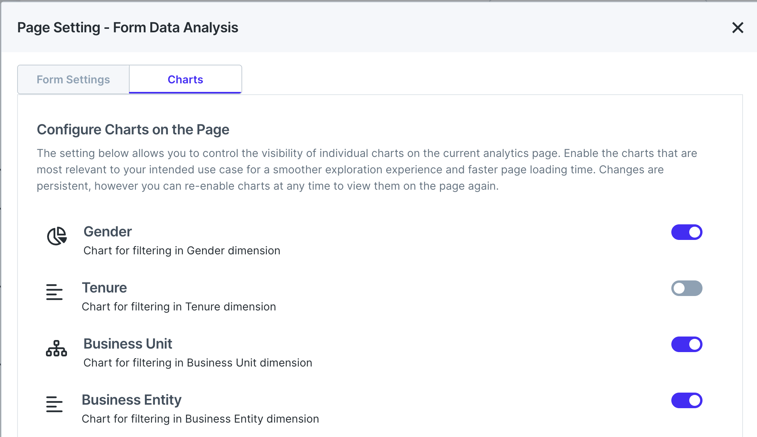Click the Gender pie chart icon
757x437 pixels.
(57, 236)
